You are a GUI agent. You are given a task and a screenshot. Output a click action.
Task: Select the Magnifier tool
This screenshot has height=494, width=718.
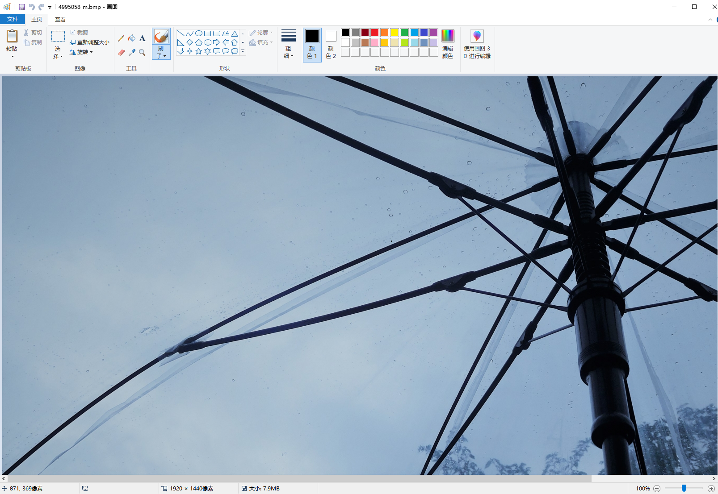pos(142,53)
